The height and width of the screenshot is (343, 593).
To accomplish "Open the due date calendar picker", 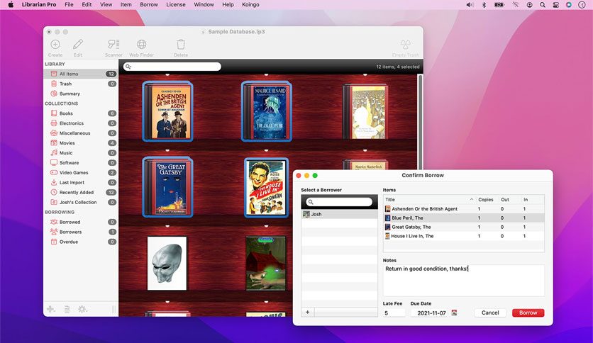I will [454, 313].
